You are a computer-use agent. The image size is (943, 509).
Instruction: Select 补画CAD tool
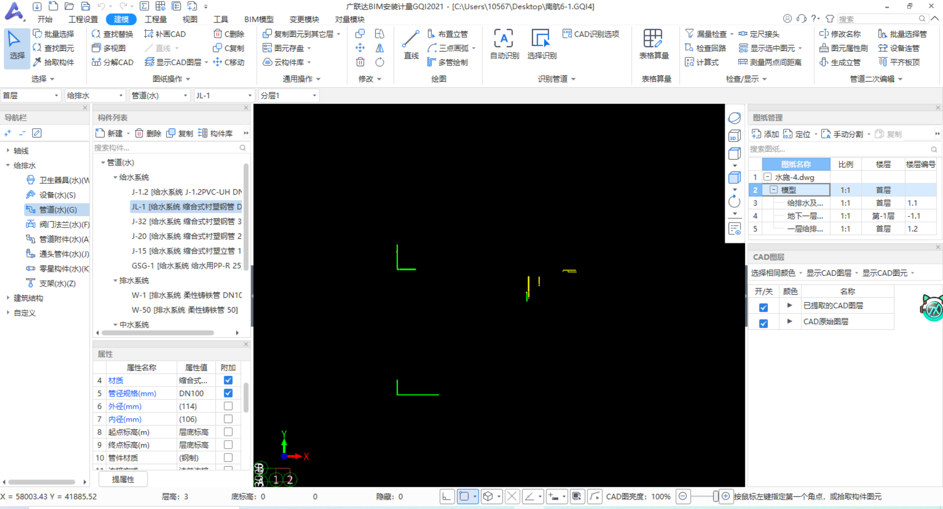click(x=165, y=34)
